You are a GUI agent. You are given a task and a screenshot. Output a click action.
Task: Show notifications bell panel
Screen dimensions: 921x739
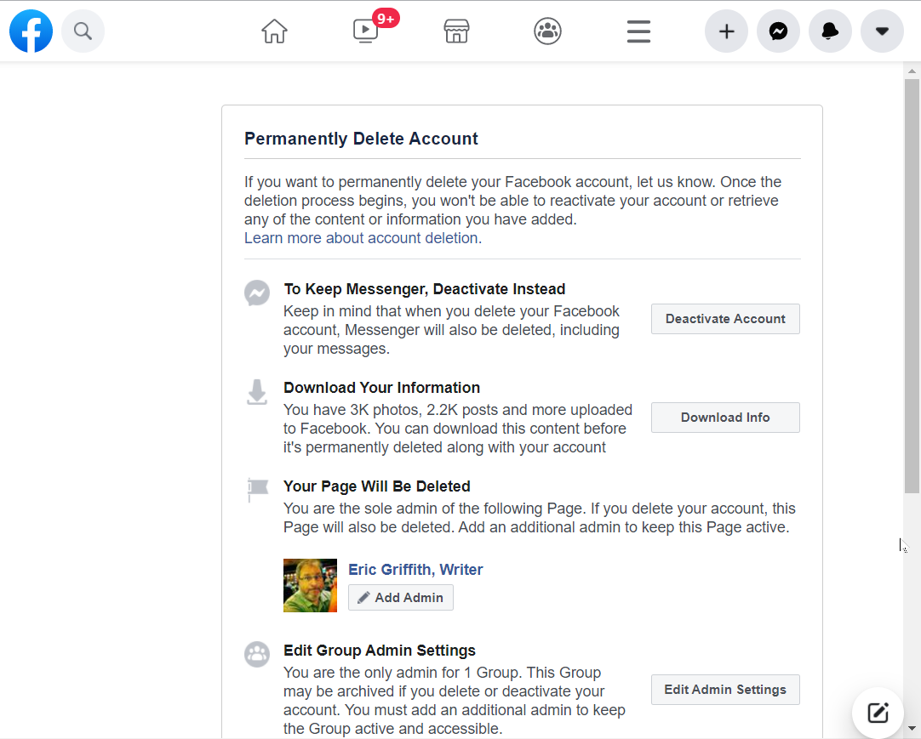pyautogui.click(x=830, y=31)
